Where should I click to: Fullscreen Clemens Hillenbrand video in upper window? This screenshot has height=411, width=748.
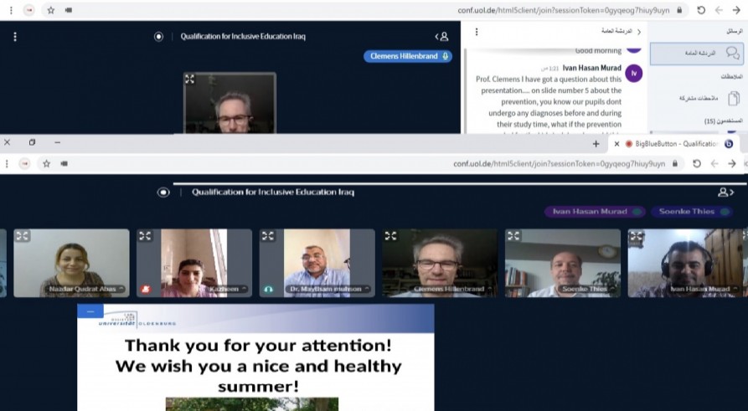190,79
